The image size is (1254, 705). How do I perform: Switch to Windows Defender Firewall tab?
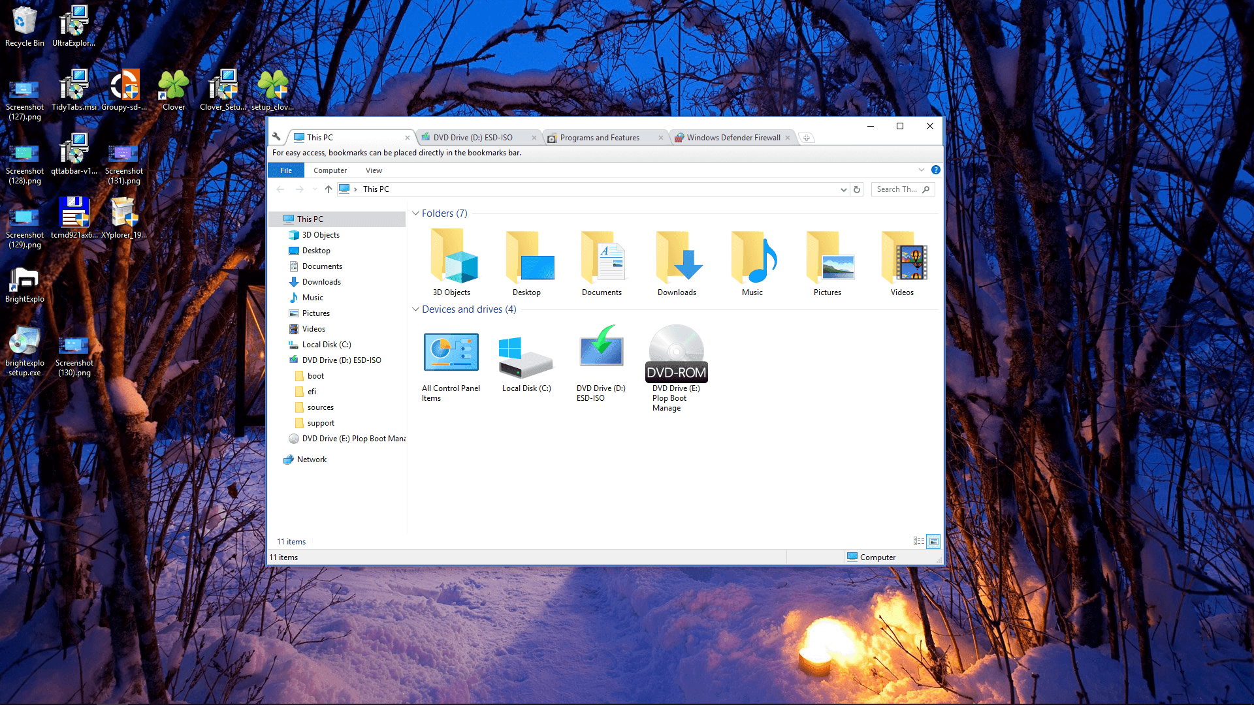pyautogui.click(x=733, y=138)
